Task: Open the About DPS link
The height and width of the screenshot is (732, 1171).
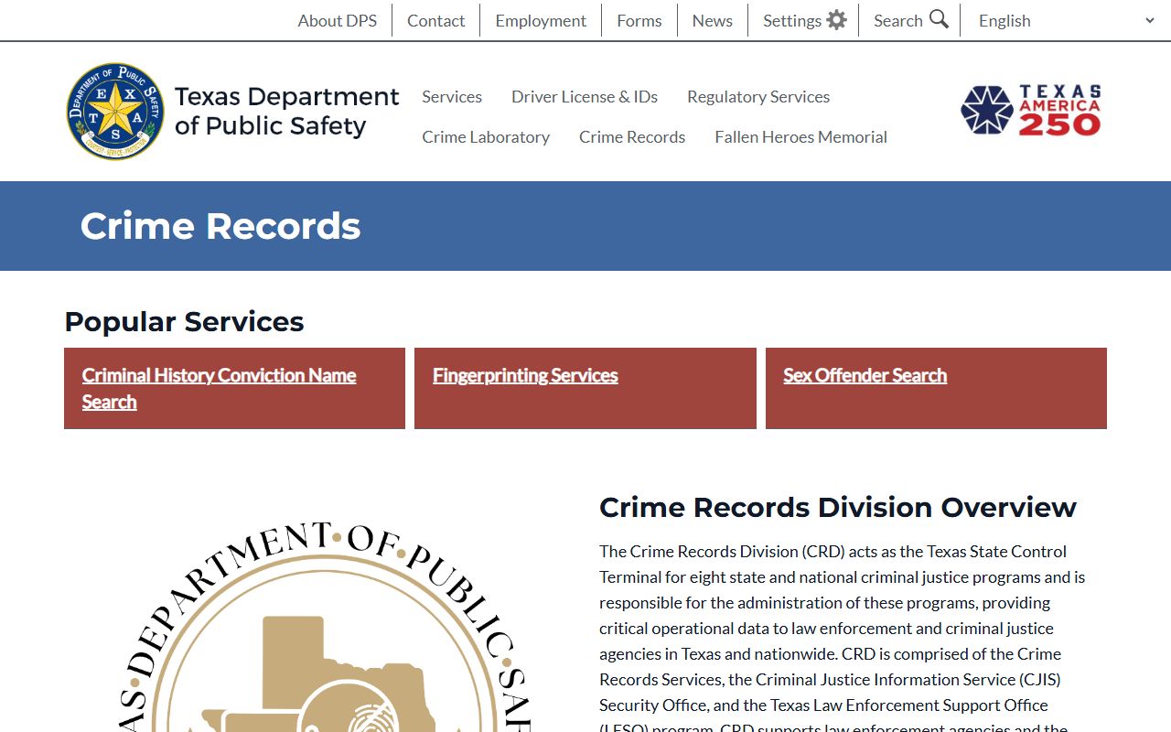Action: [338, 20]
